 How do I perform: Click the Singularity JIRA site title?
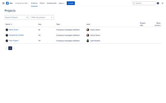21,3
